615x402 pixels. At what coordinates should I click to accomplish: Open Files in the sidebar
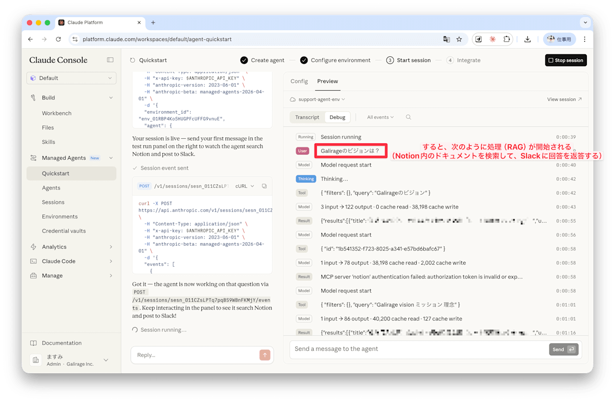[48, 128]
